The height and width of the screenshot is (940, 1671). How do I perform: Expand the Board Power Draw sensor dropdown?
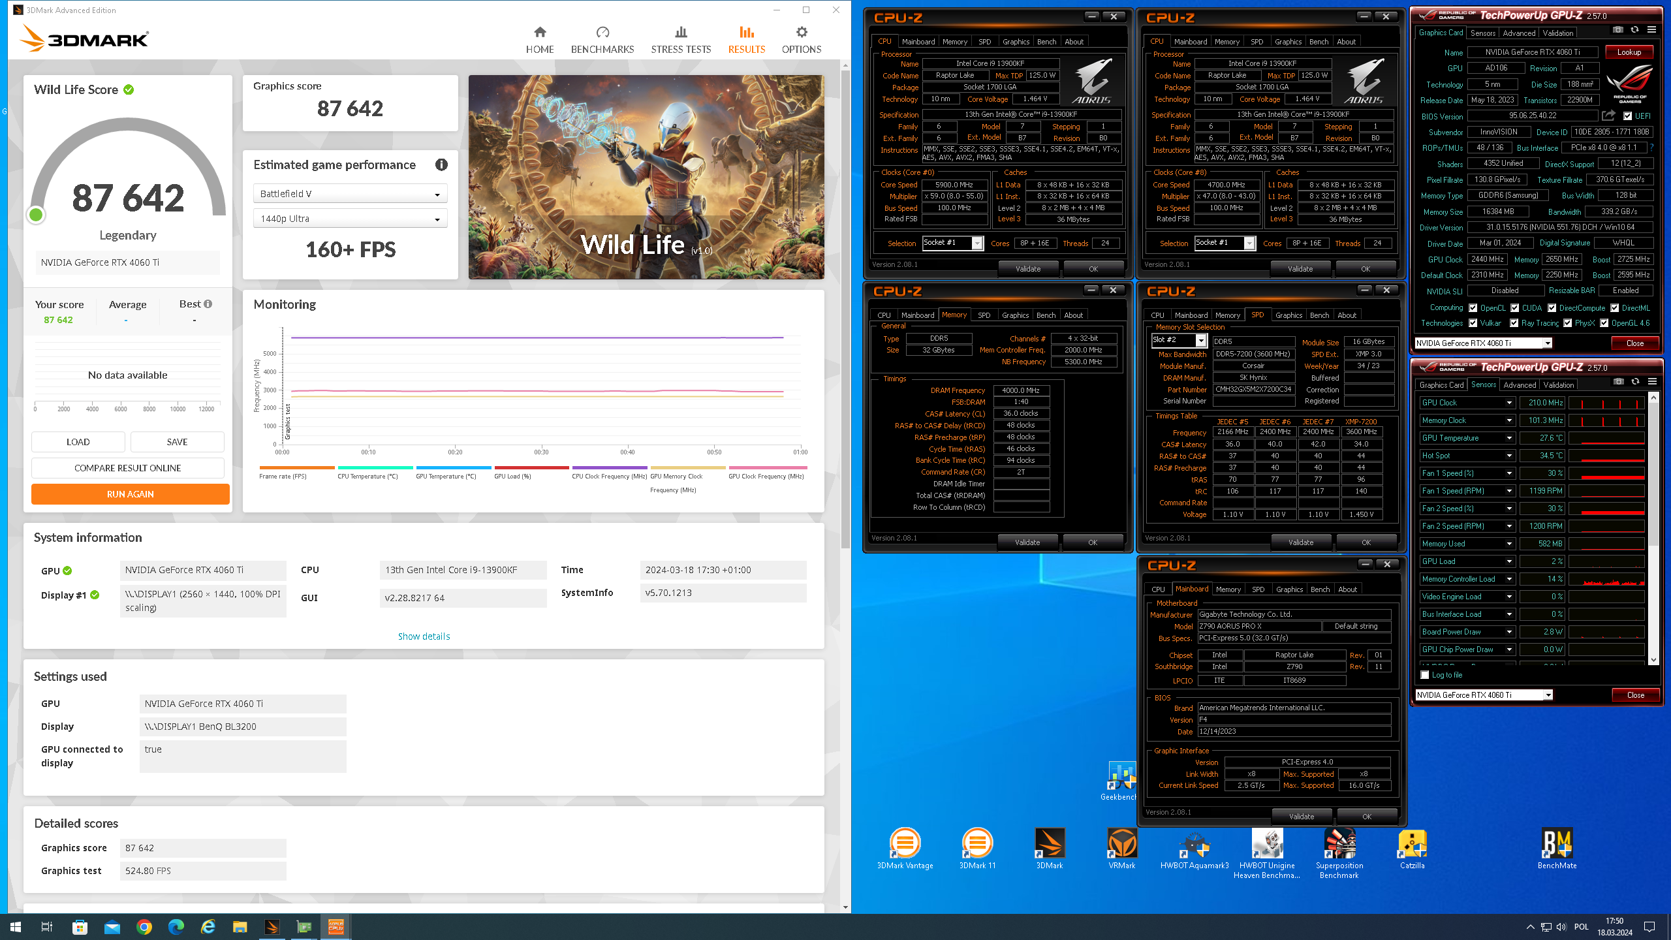[1508, 633]
